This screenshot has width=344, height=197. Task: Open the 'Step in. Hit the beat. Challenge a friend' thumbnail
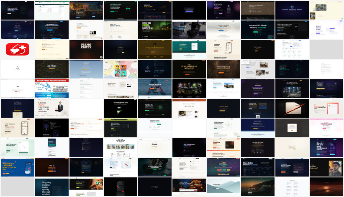326,147
